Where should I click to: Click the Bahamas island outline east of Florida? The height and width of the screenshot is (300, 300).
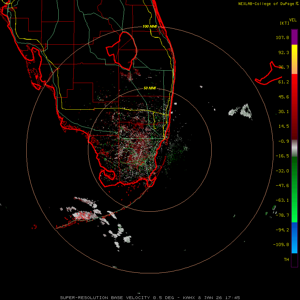[x=269, y=74]
